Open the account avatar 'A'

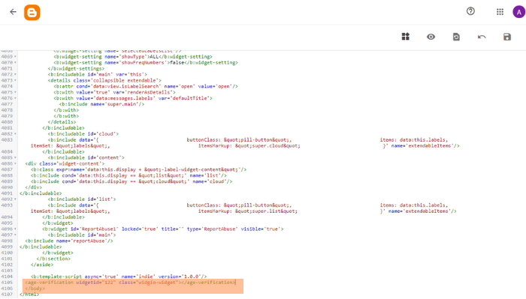pos(518,13)
